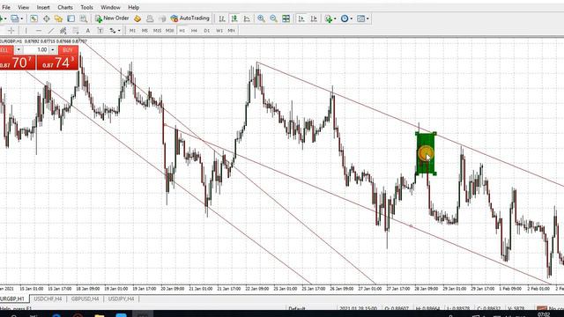Toggle the AutoTrading button
Viewport: 564px width, 317px height.
coord(190,18)
